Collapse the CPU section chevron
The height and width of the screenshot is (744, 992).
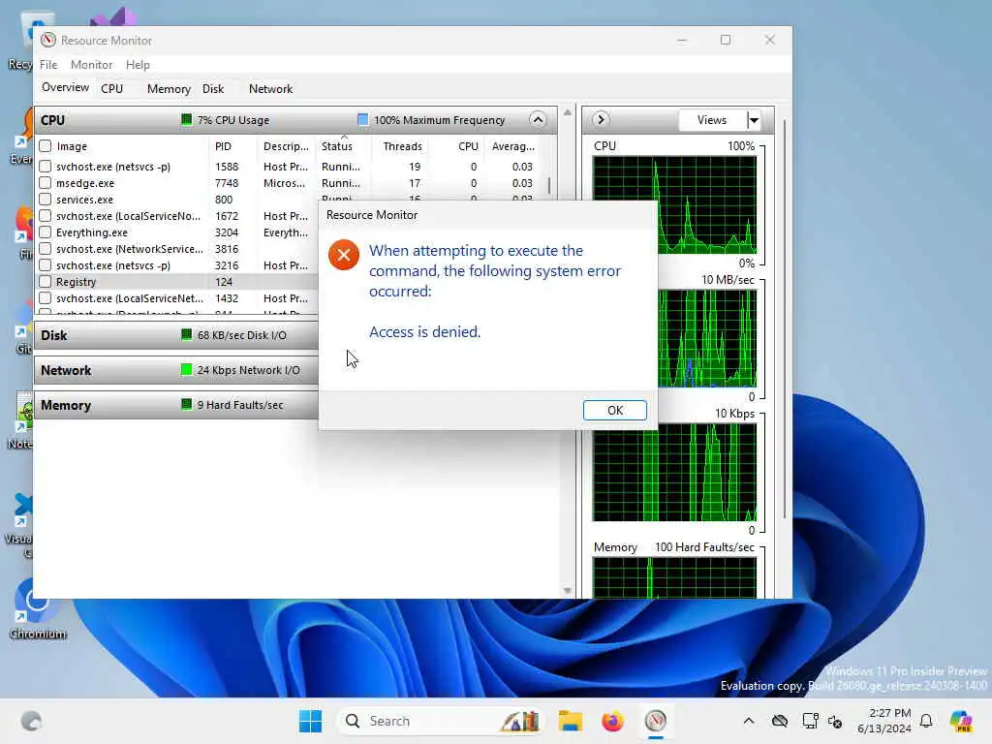[x=537, y=119]
